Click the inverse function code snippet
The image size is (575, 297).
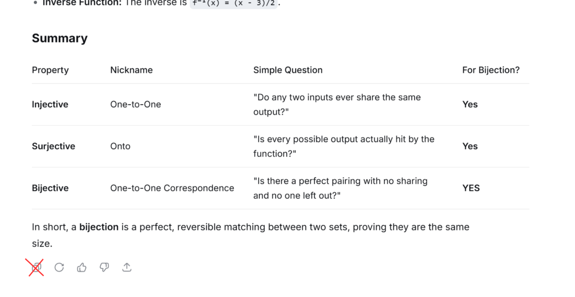[233, 3]
